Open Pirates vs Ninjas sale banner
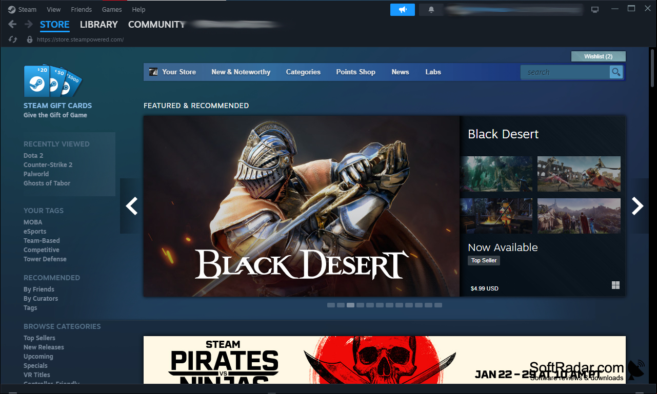Viewport: 657px width, 394px height. pyautogui.click(x=385, y=360)
